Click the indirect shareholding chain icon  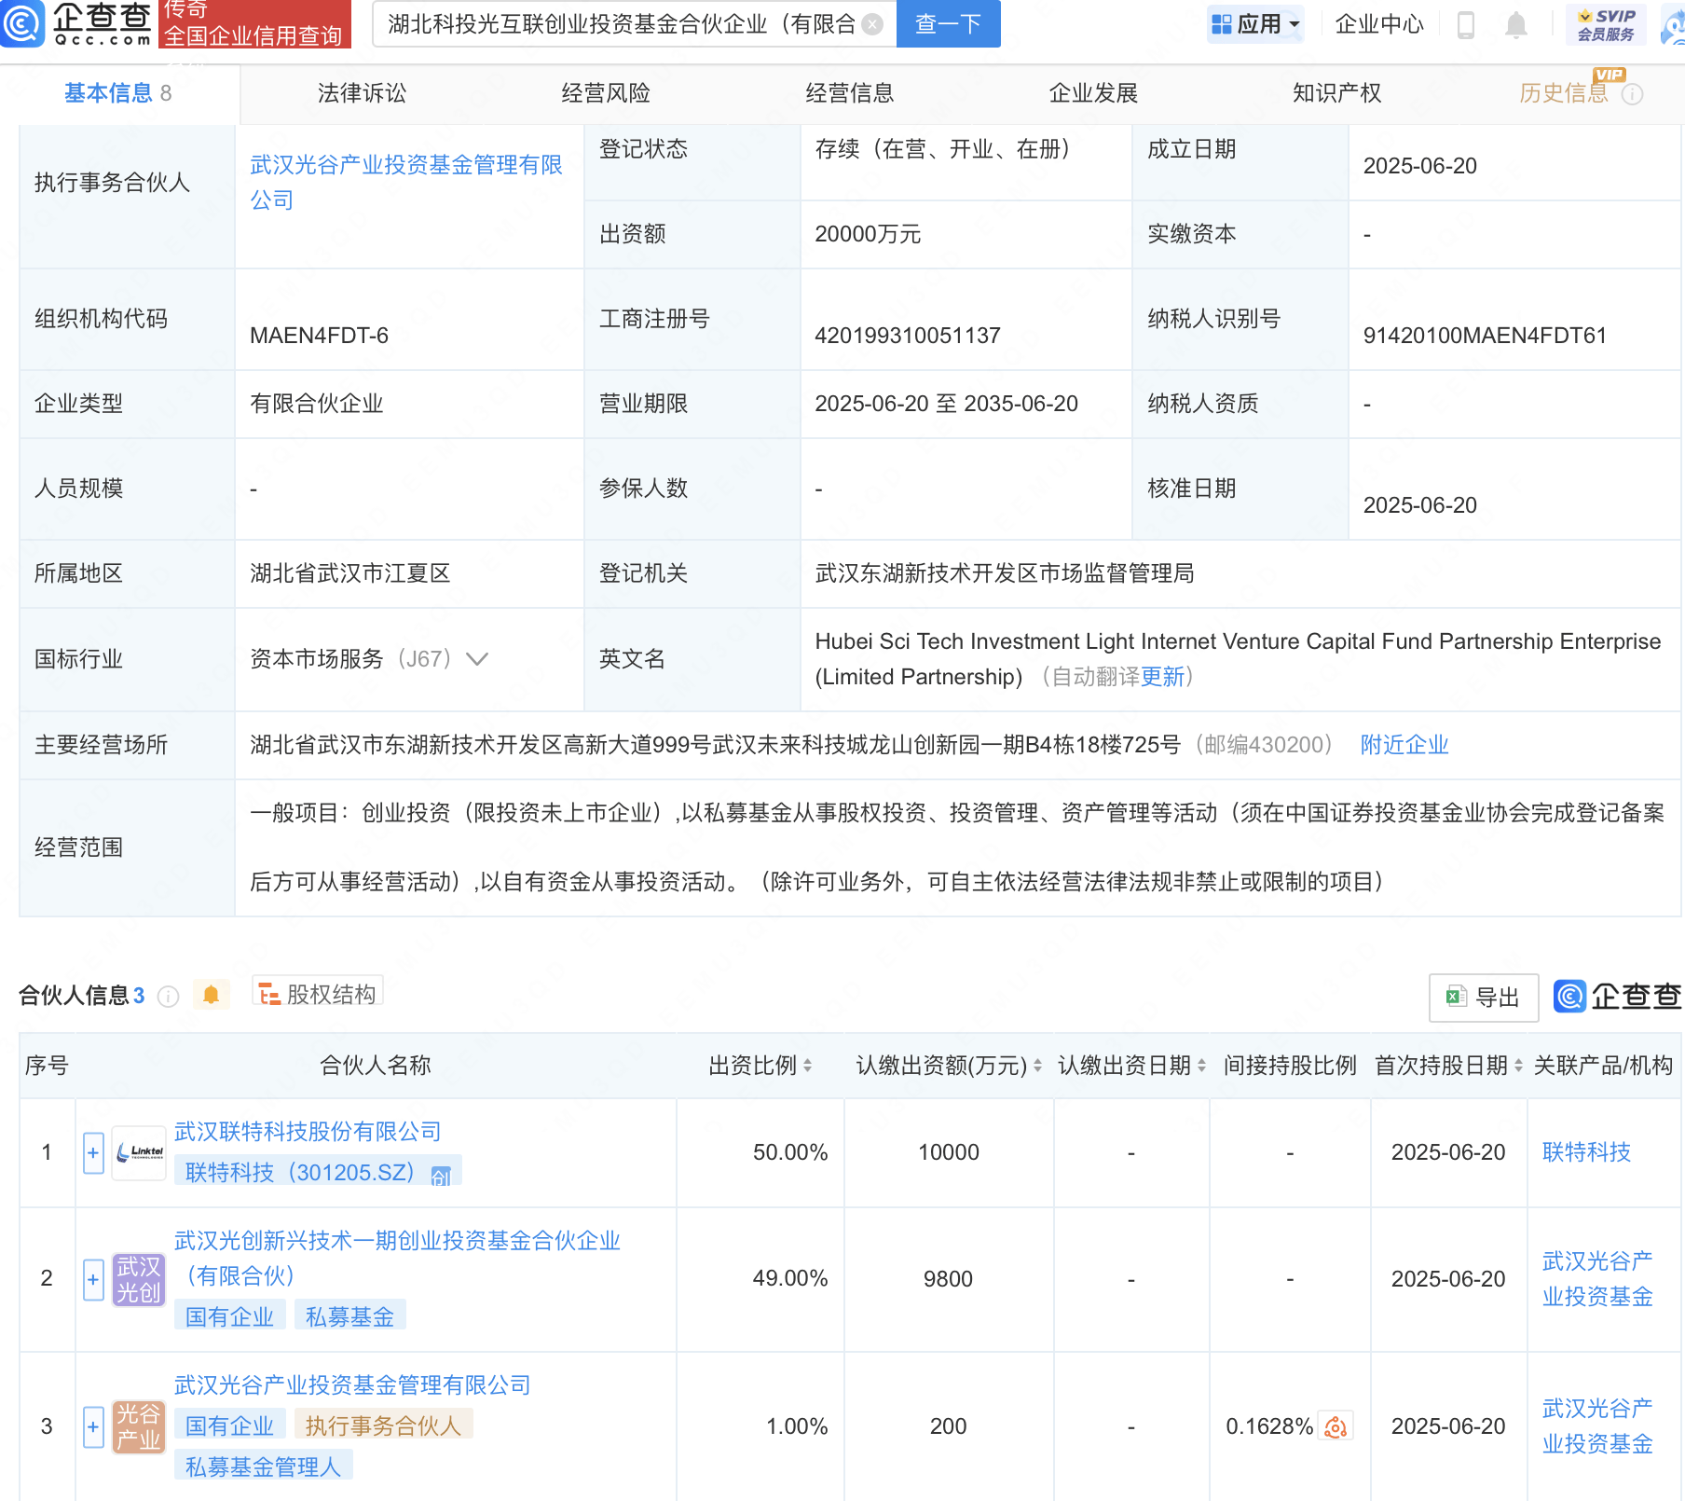[1336, 1426]
